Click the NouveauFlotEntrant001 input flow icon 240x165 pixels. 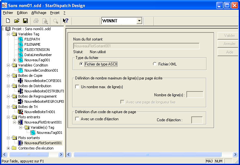[20, 122]
